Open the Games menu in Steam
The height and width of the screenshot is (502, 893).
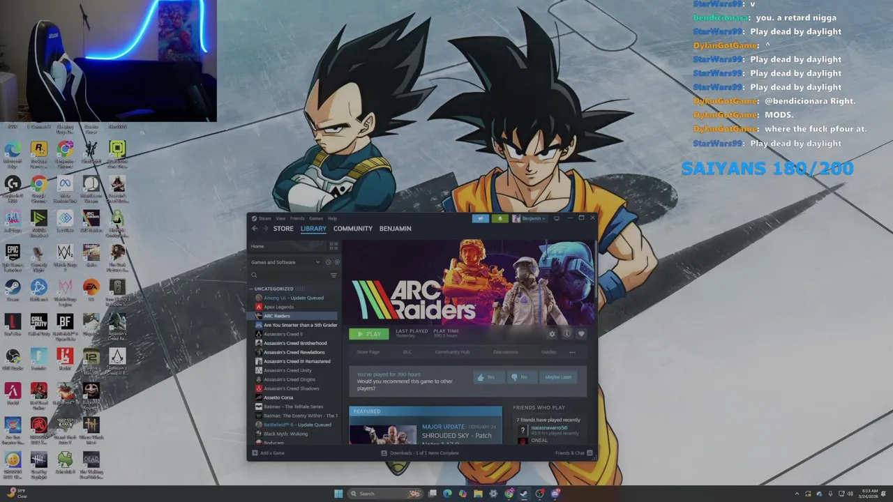point(316,218)
